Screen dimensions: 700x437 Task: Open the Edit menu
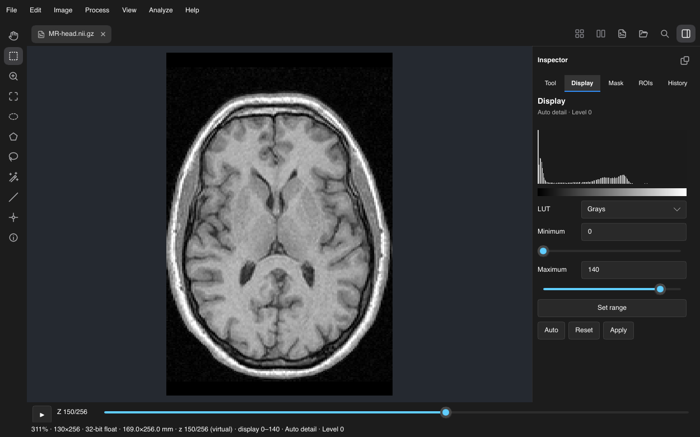(x=35, y=10)
